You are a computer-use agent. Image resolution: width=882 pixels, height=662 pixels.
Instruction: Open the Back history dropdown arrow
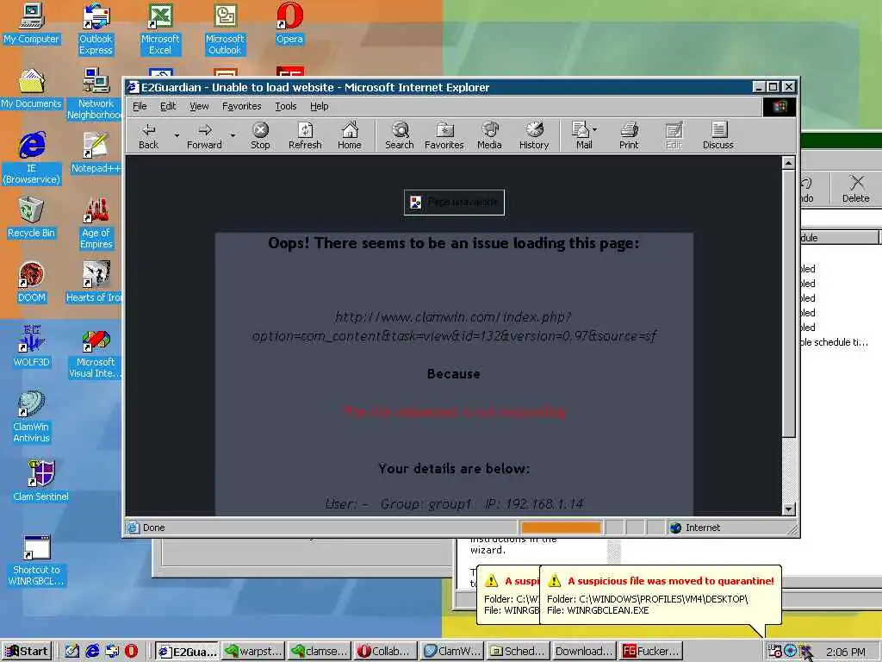click(177, 135)
